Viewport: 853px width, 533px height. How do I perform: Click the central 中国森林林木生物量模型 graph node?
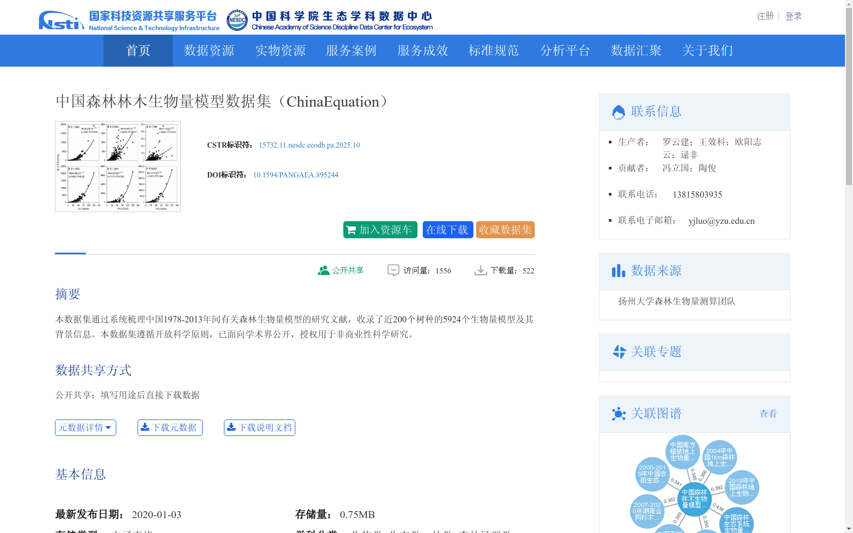[x=694, y=499]
